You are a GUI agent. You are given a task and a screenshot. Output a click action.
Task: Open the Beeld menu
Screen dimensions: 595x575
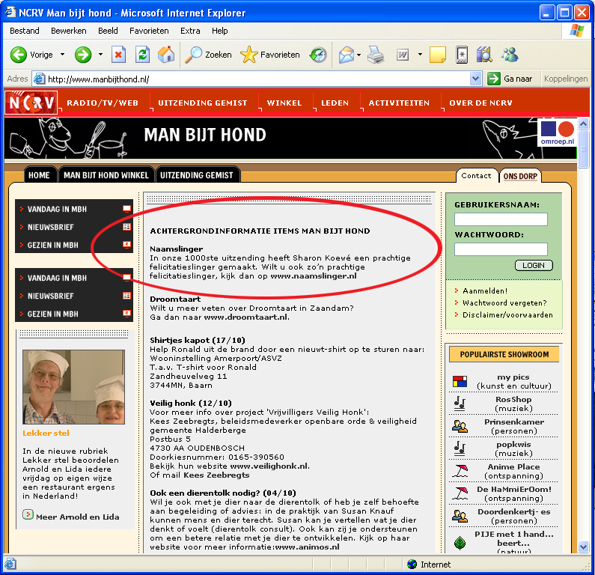(x=108, y=31)
